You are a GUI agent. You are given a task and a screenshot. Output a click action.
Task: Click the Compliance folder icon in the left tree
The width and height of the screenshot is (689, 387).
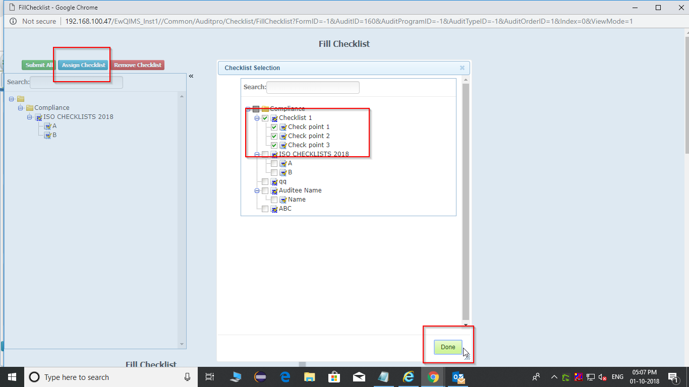[30, 108]
